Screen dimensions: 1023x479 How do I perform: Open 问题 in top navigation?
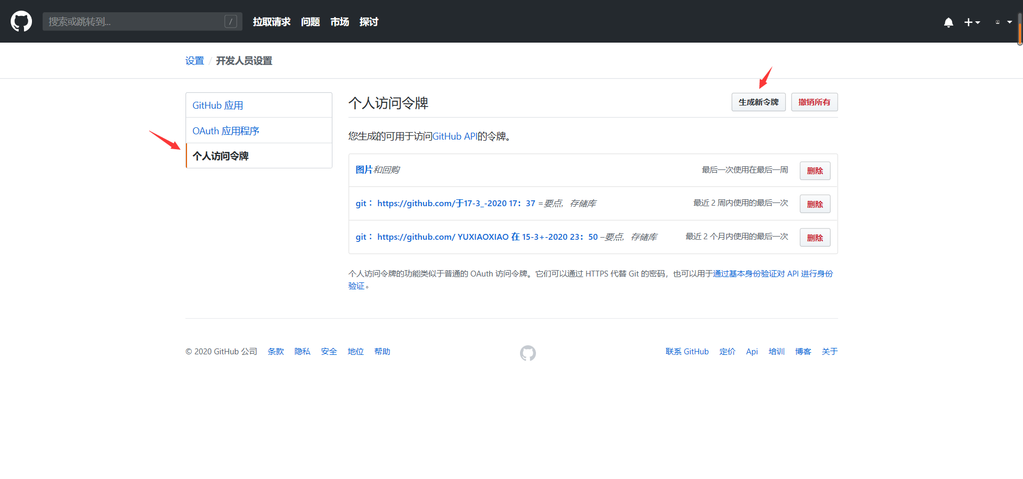pos(311,22)
